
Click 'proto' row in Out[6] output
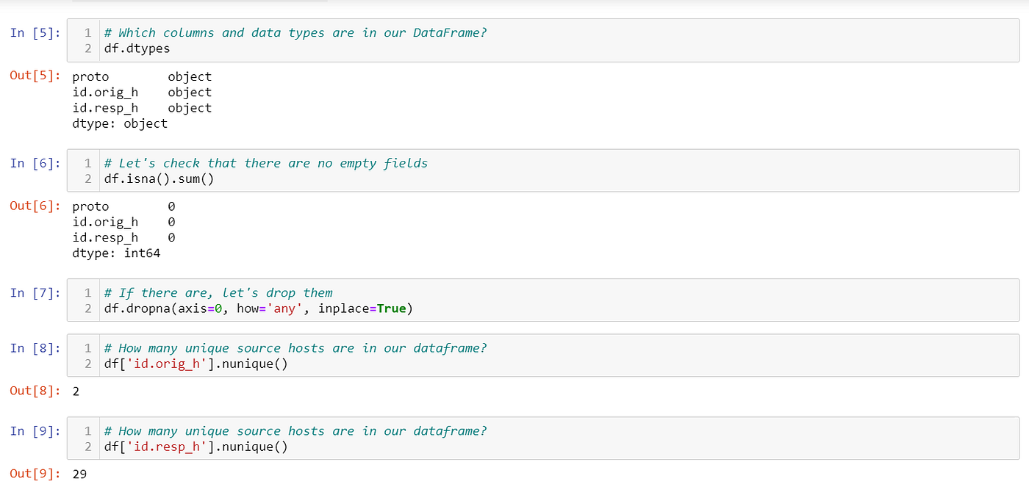pos(123,206)
